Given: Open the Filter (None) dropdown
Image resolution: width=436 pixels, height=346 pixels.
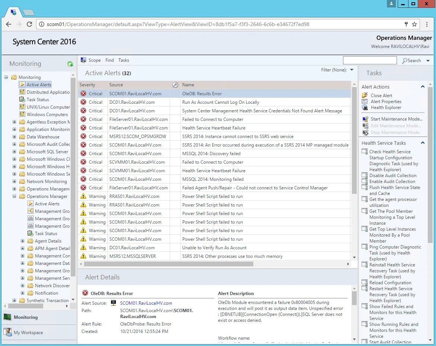Looking at the screenshot, I should [352, 70].
